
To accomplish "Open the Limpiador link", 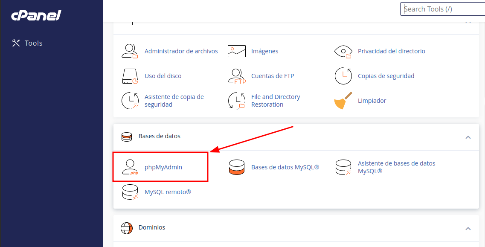I will (x=372, y=101).
